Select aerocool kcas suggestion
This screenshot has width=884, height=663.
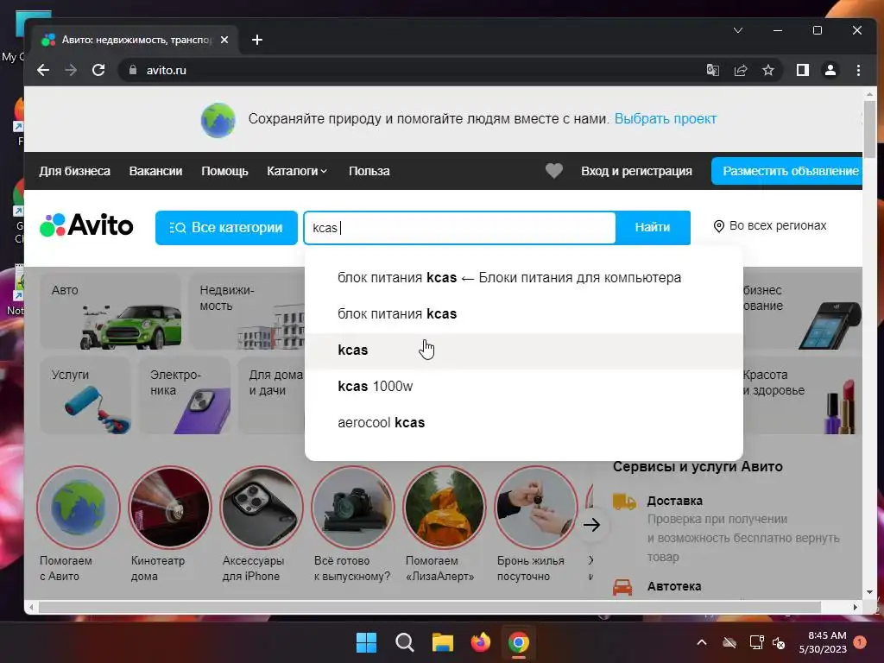[x=524, y=423]
